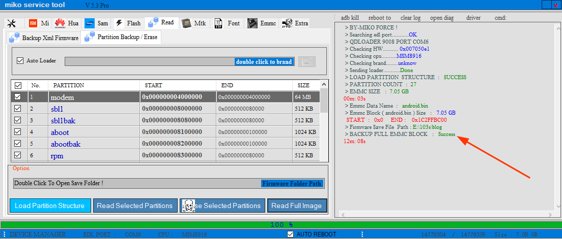562x239 pixels.
Task: Select the sbl1bak partition name
Action: tap(63, 121)
